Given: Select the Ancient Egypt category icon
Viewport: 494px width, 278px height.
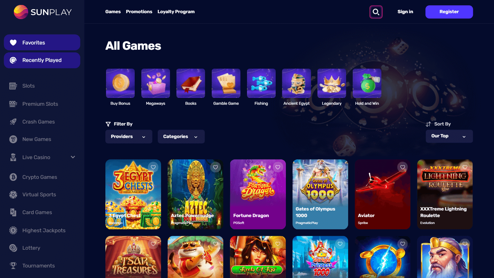Looking at the screenshot, I should [x=296, y=83].
